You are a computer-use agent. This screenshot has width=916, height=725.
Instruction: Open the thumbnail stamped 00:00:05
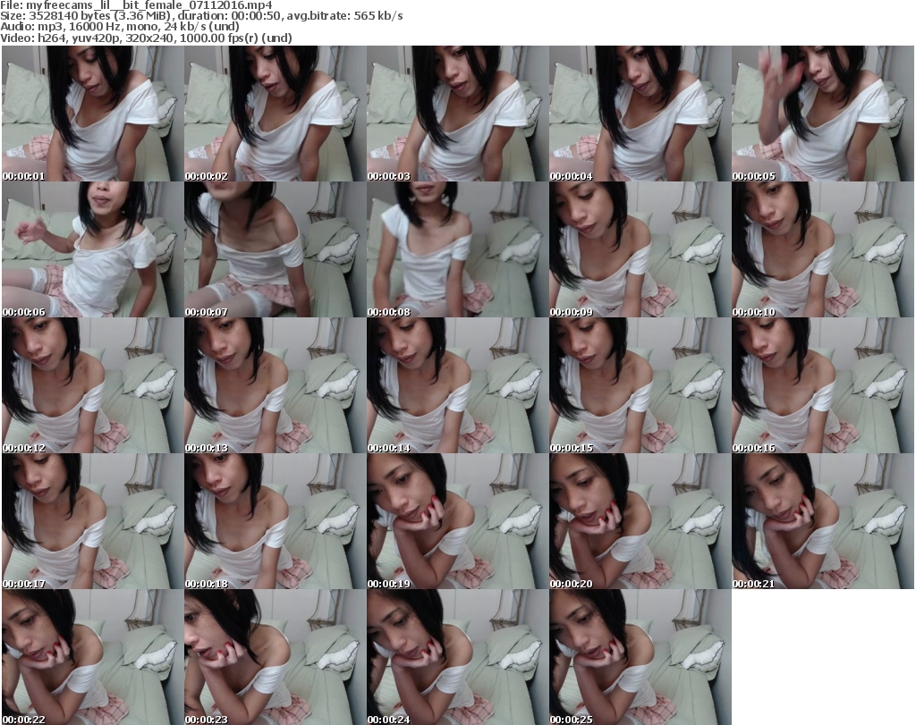tap(821, 114)
